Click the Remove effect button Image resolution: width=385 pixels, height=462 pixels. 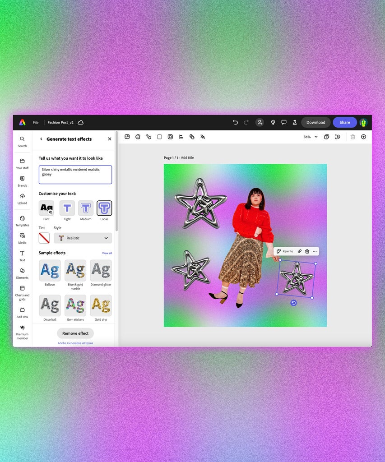coord(75,333)
